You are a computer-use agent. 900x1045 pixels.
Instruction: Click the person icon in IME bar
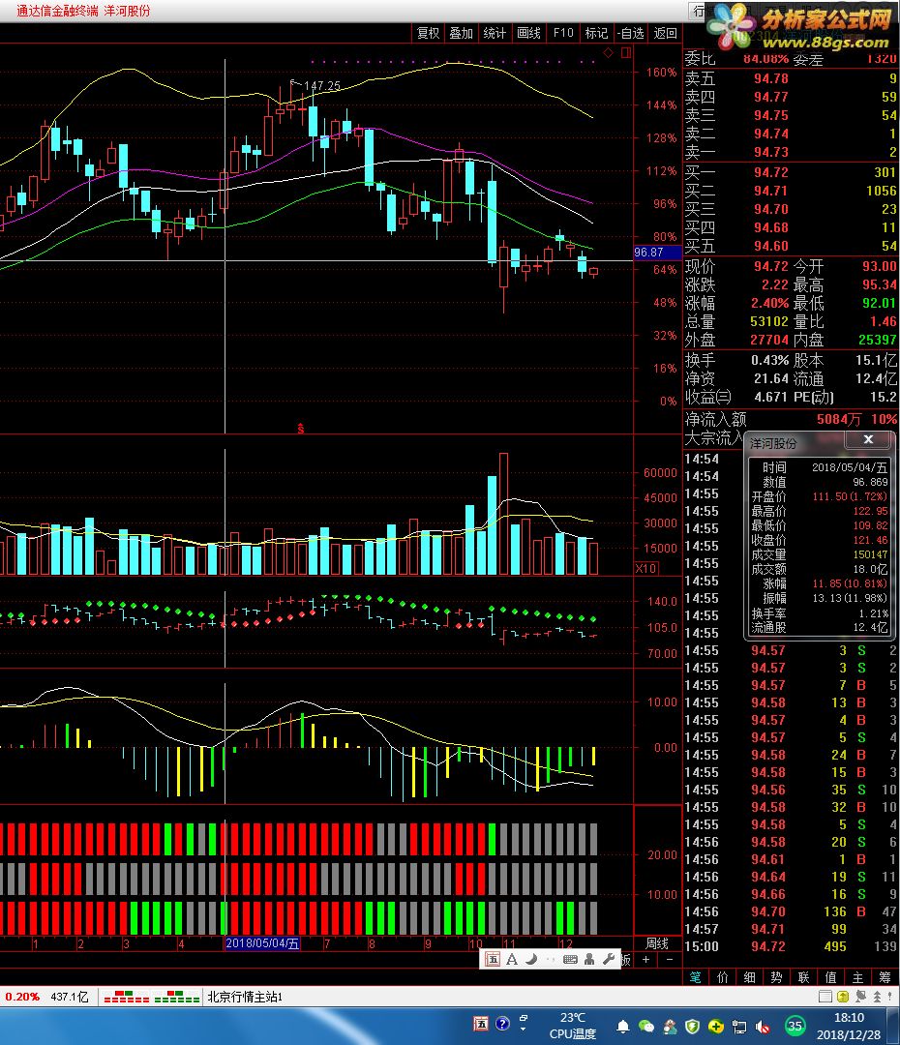pos(589,959)
